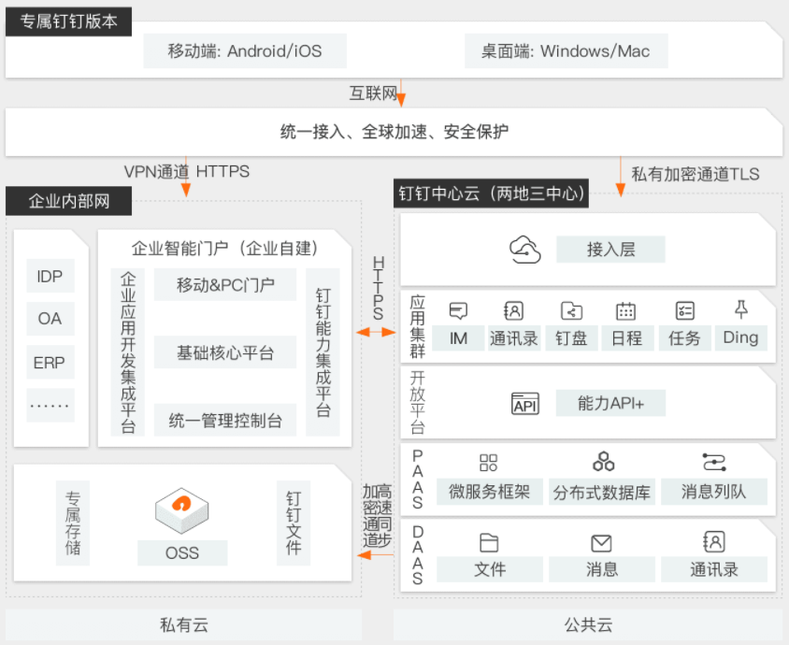The height and width of the screenshot is (645, 789).
Task: Select the 基础核心平台 box
Action: click(225, 352)
